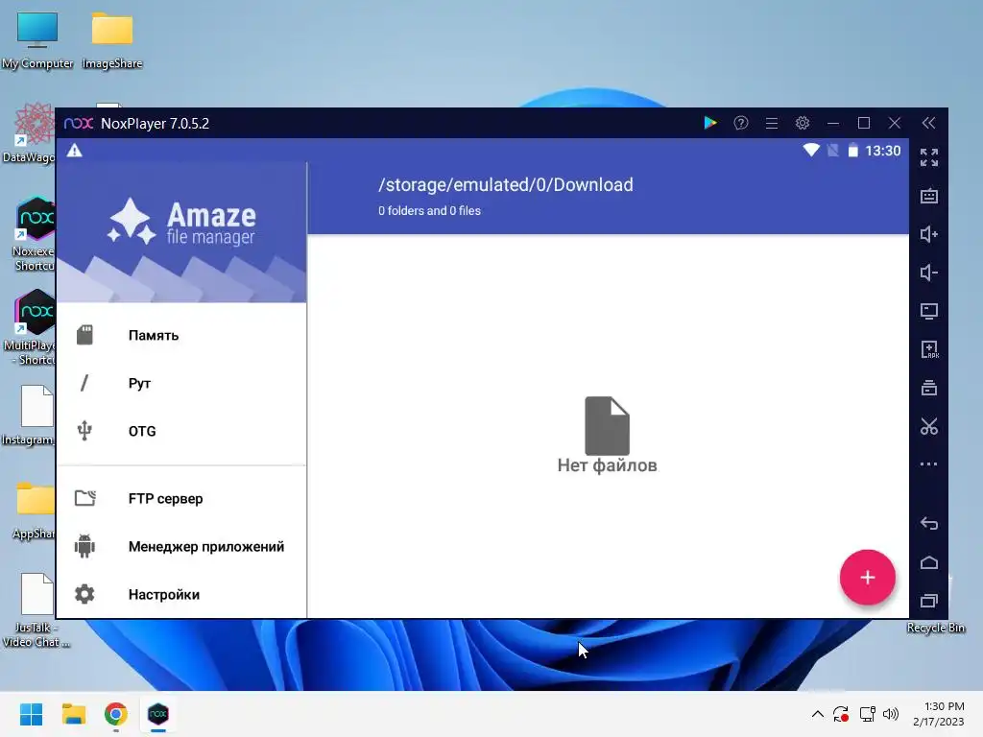Viewport: 983px width, 737px height.
Task: Tap the pink plus add button
Action: pos(867,577)
